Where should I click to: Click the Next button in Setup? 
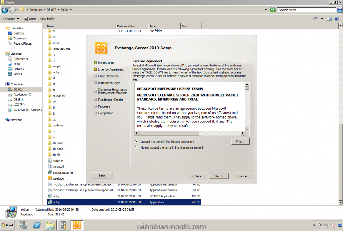(219, 176)
